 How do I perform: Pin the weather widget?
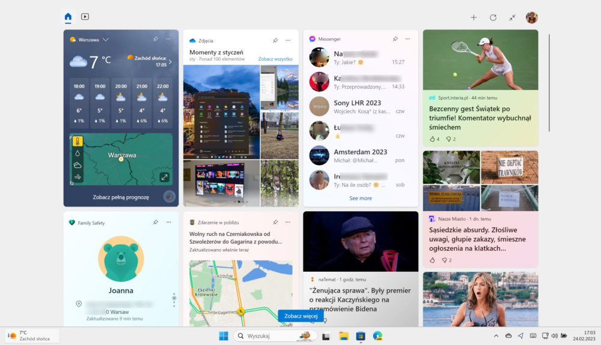(x=156, y=39)
